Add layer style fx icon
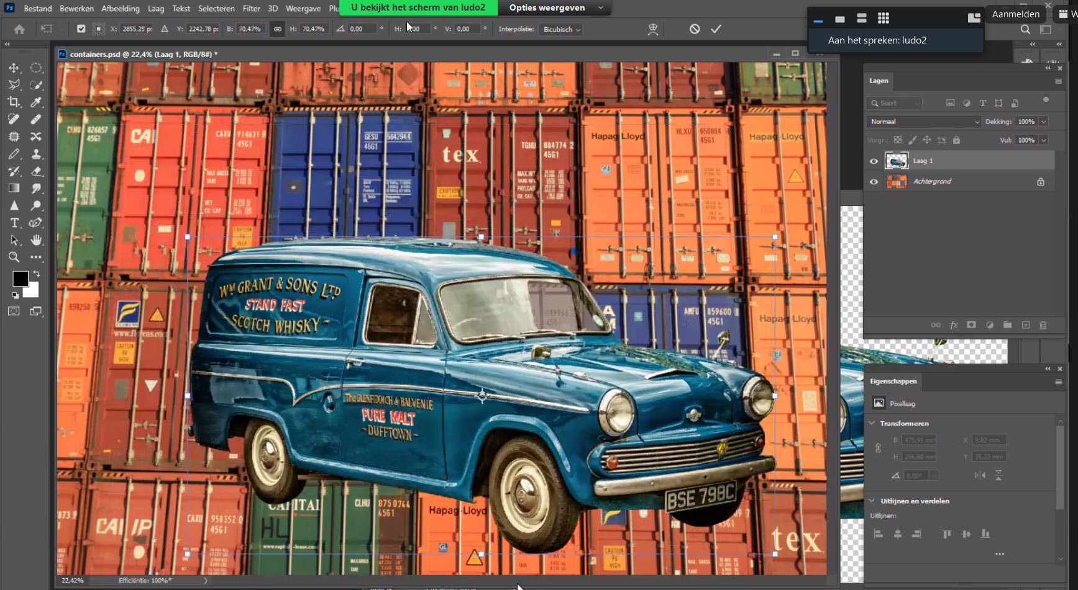This screenshot has width=1078, height=590. tap(954, 325)
